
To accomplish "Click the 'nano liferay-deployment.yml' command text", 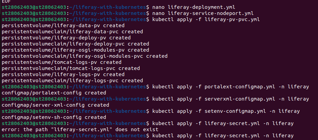I will click(x=194, y=7).
